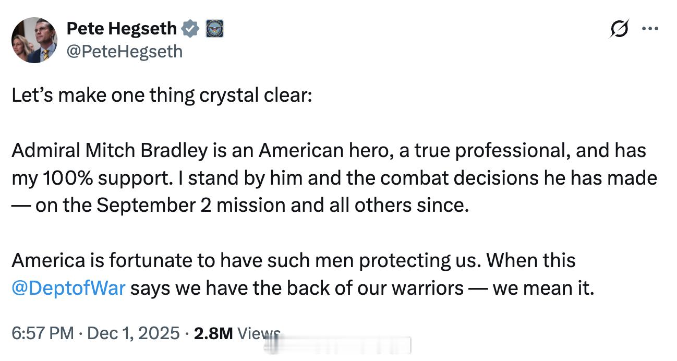Screen dimensions: 677x361
Task: Open the 2.8M Views count
Action: (x=237, y=333)
